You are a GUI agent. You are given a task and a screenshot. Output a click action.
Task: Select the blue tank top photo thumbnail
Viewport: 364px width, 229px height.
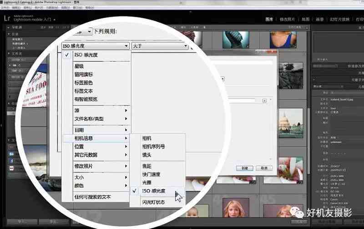[283, 40]
